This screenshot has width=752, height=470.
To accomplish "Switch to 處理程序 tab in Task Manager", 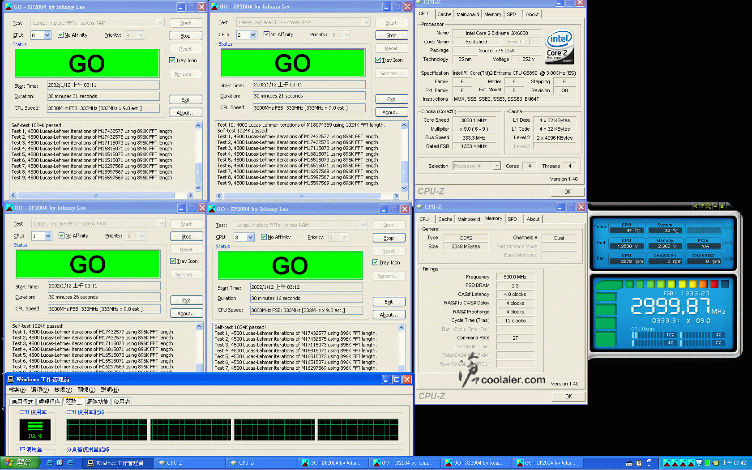I will (49, 402).
